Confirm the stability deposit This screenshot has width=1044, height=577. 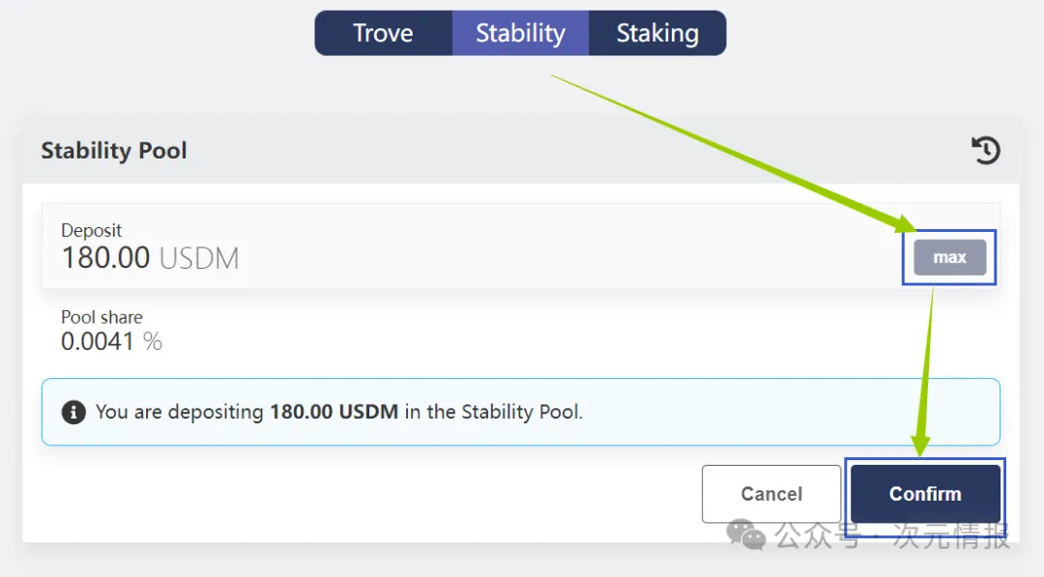pos(925,494)
